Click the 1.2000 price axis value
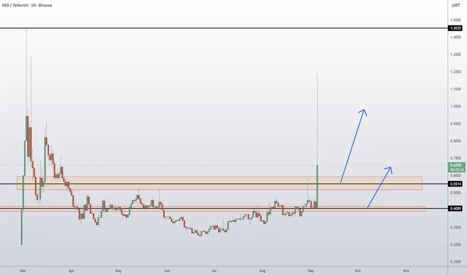Screen dimensions: 467x275 [x=455, y=72]
